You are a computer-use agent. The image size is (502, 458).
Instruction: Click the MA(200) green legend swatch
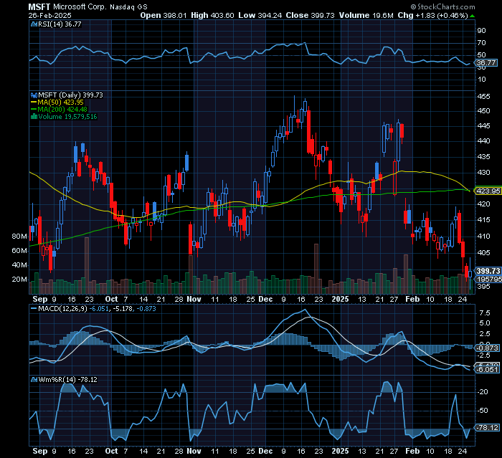[x=33, y=109]
